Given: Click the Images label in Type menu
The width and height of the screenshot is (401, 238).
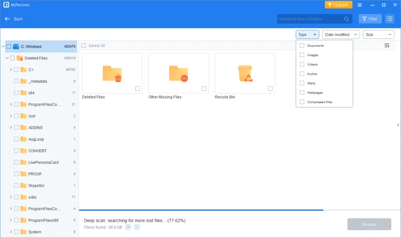Looking at the screenshot, I should 313,55.
